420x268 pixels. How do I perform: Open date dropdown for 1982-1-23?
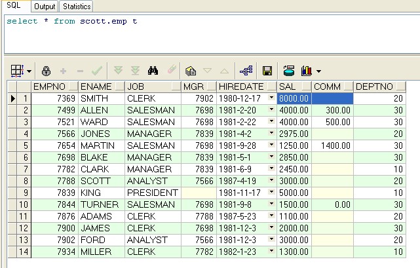272,250
